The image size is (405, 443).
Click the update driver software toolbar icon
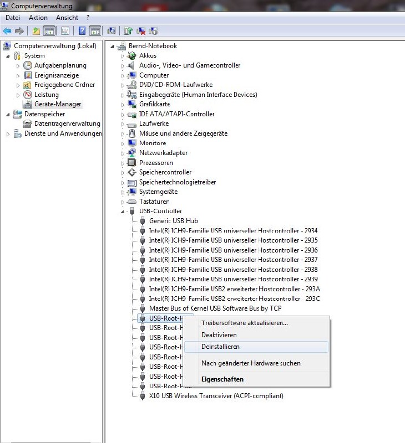(128, 31)
